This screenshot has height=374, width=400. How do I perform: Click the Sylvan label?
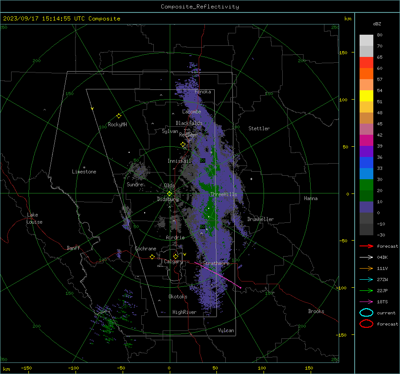pos(170,131)
